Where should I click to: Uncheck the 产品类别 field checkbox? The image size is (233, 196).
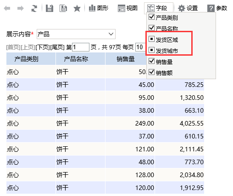[x=151, y=17]
